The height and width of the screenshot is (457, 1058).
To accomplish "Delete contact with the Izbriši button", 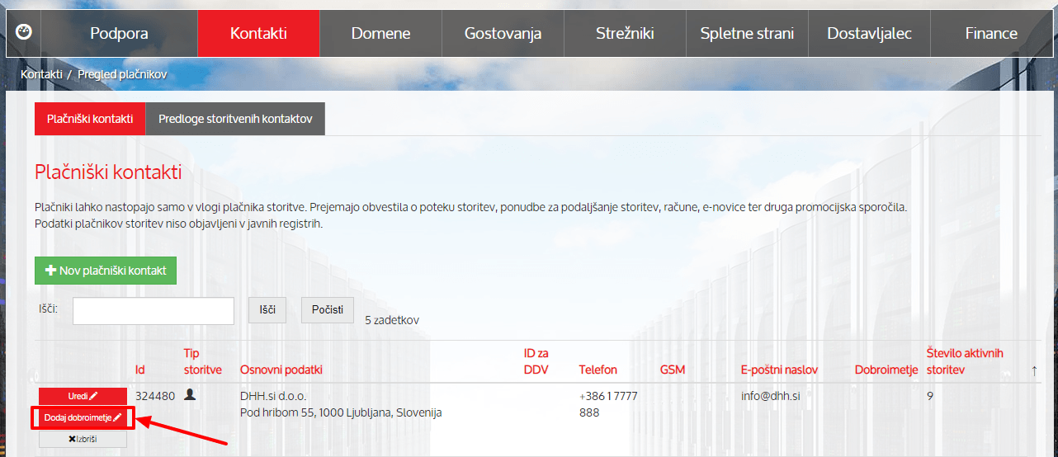I will (83, 439).
